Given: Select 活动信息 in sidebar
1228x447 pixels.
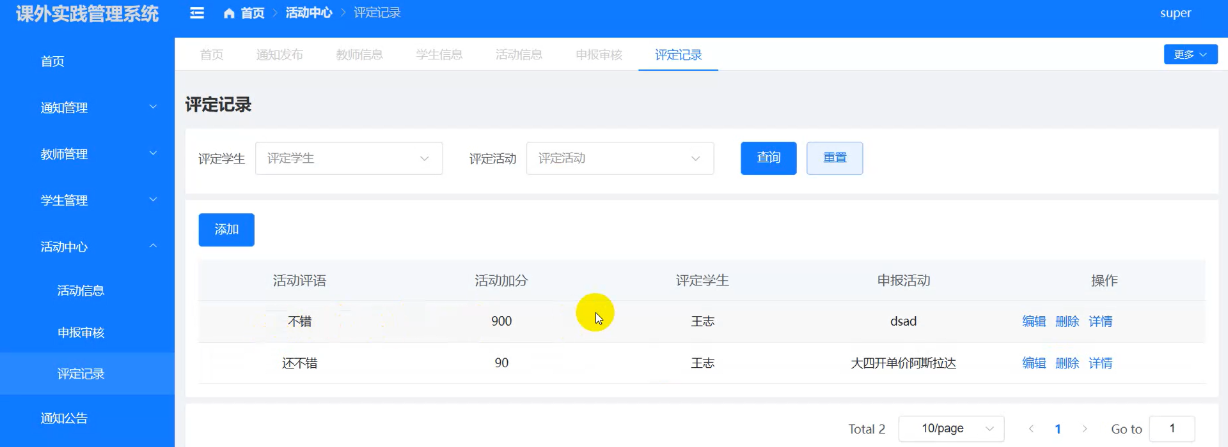Looking at the screenshot, I should coord(81,291).
